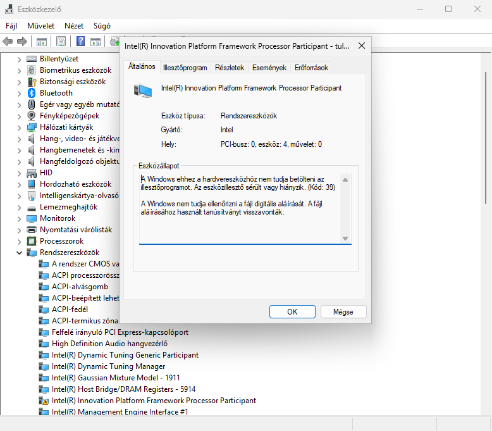
Task: Click the Forward arrow toolbar icon
Action: 22,41
